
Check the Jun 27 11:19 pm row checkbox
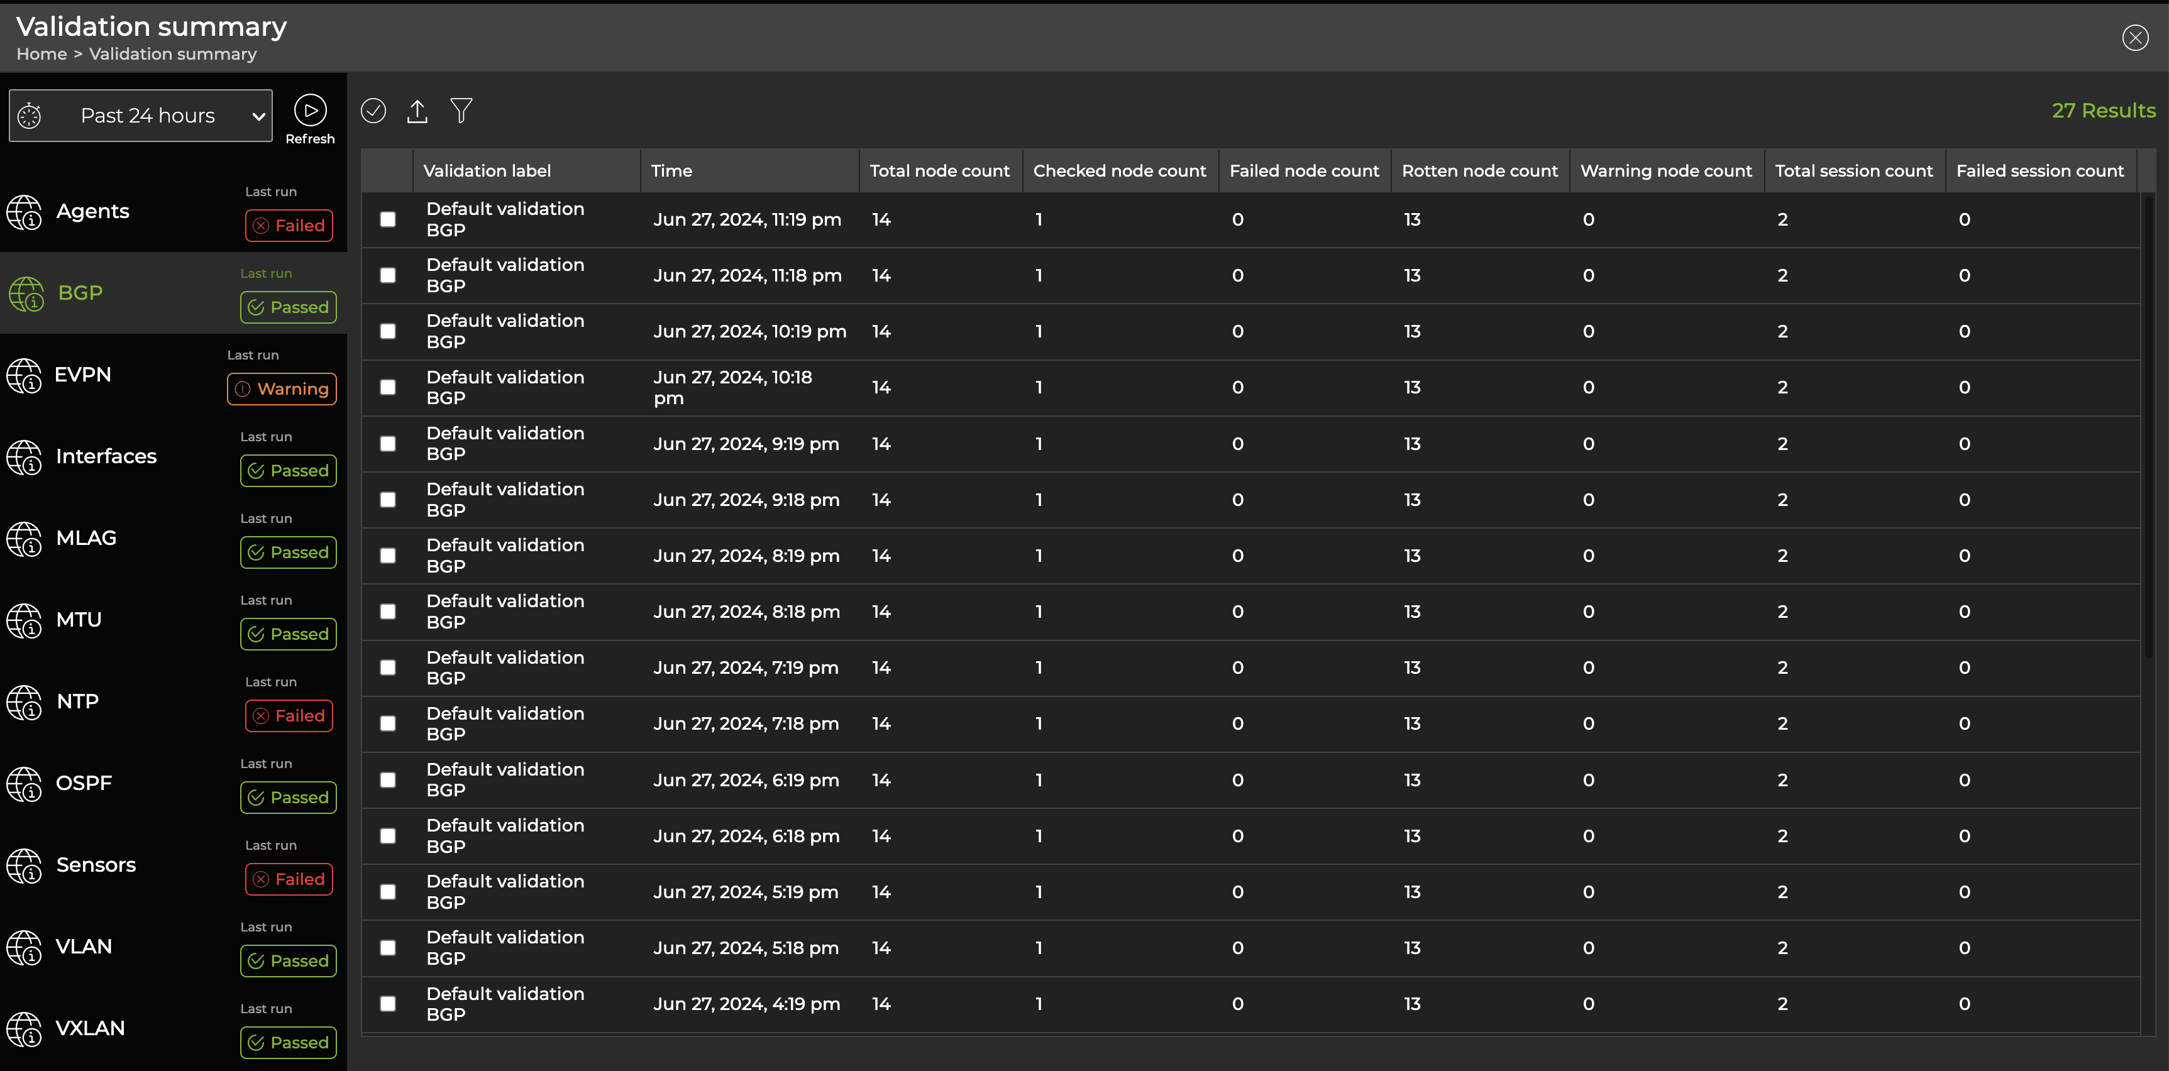pyautogui.click(x=387, y=219)
